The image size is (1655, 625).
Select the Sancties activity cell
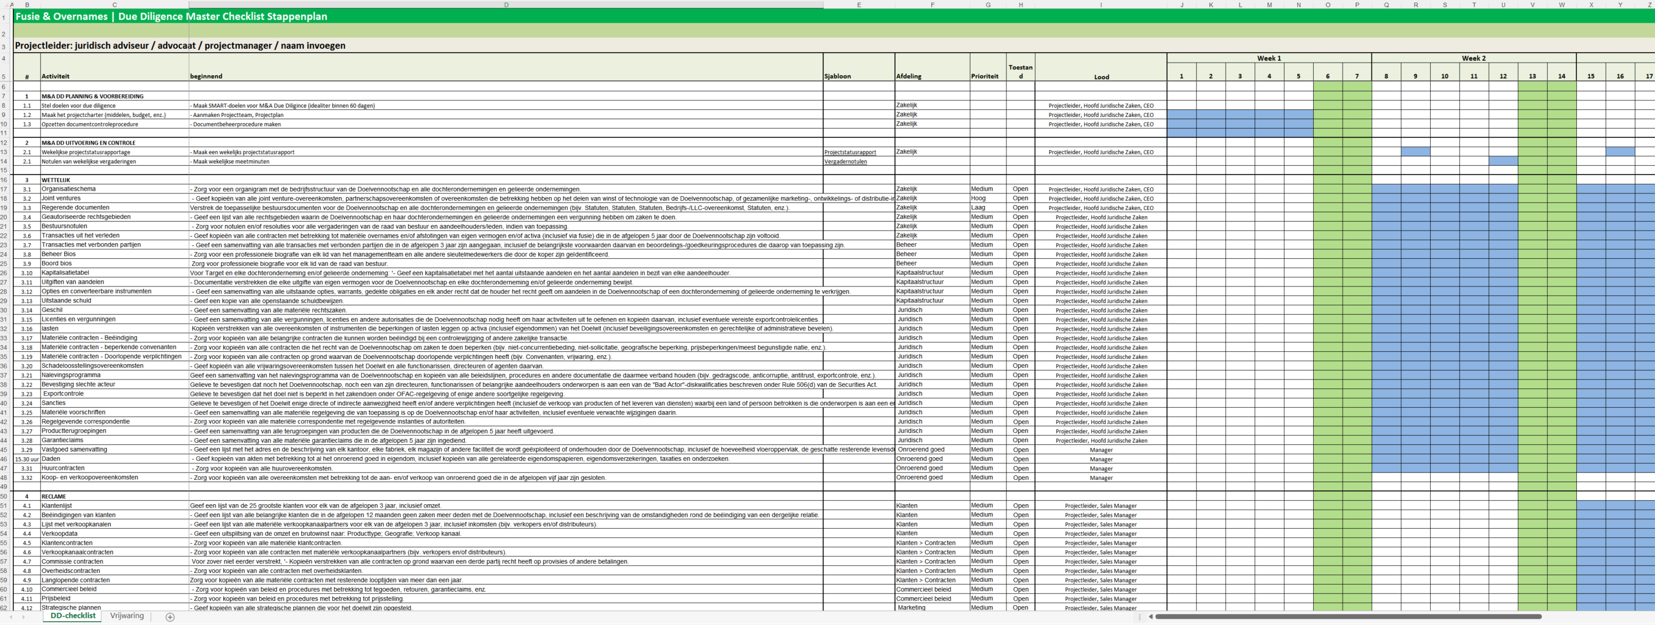click(114, 402)
